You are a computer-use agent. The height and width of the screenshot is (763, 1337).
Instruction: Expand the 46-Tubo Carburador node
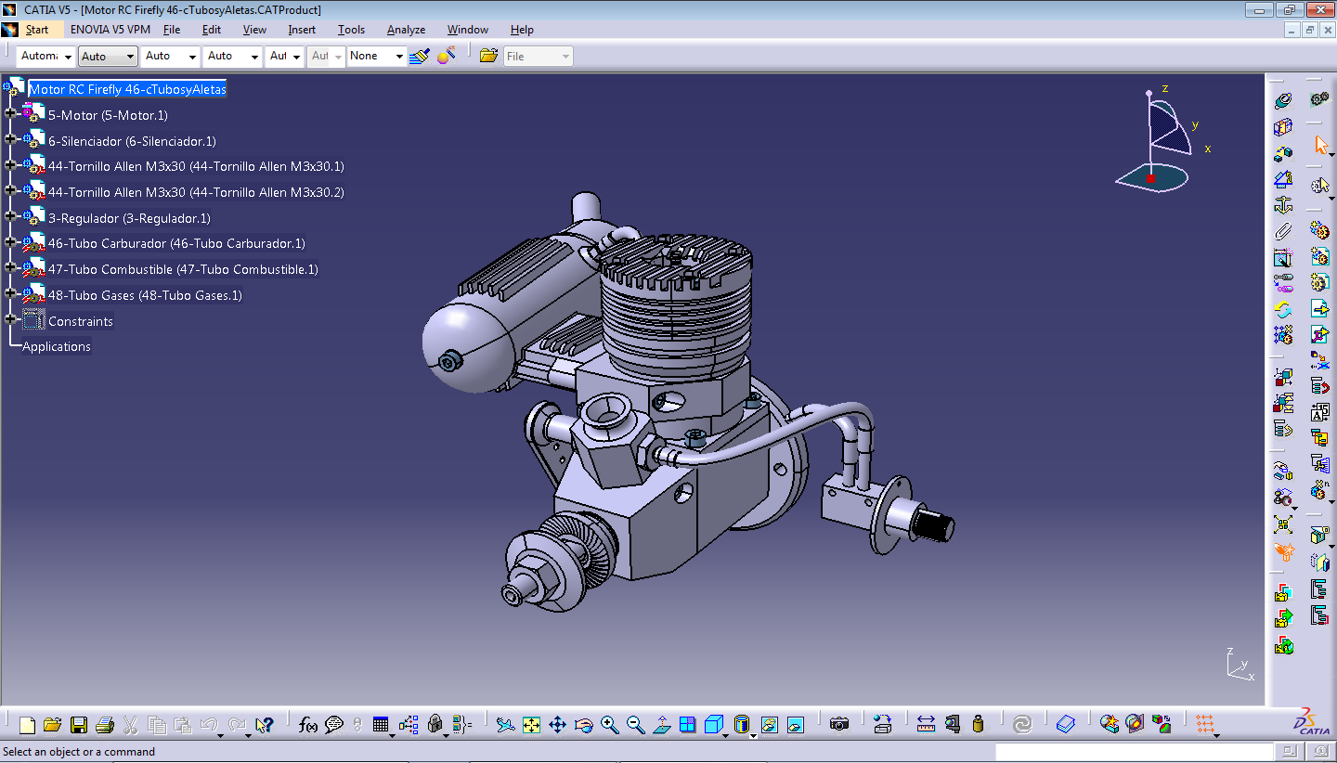pyautogui.click(x=11, y=241)
